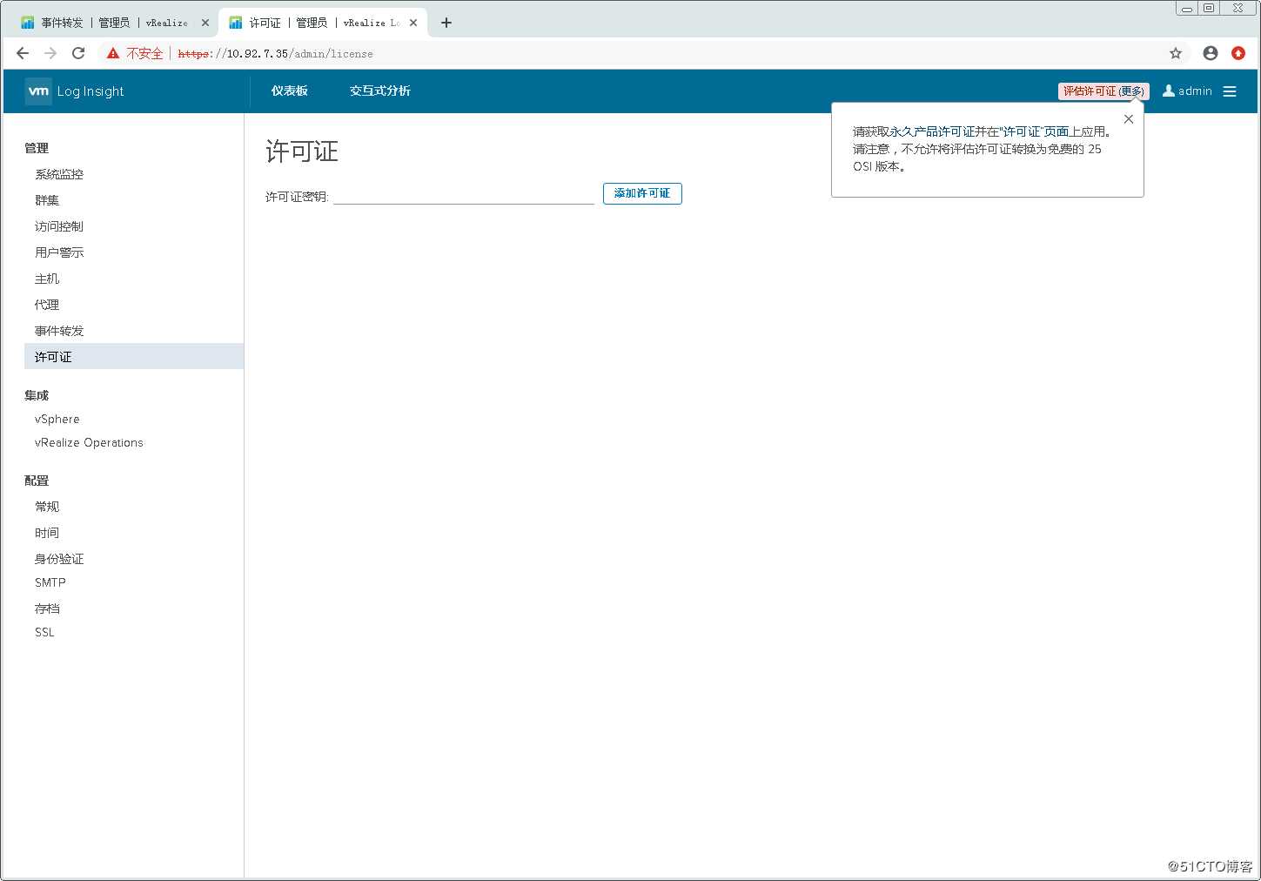Minimize the browser window
1261x881 pixels.
(1187, 8)
